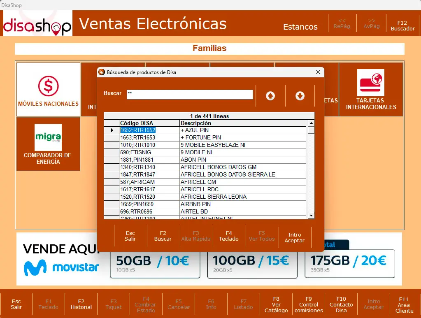Click the down arrow search navigation icon

tap(300, 96)
